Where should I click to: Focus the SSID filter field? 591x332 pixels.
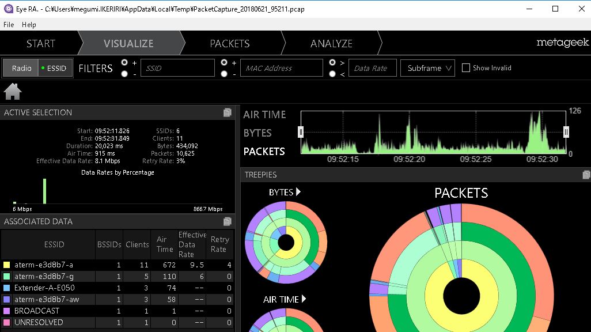(177, 68)
